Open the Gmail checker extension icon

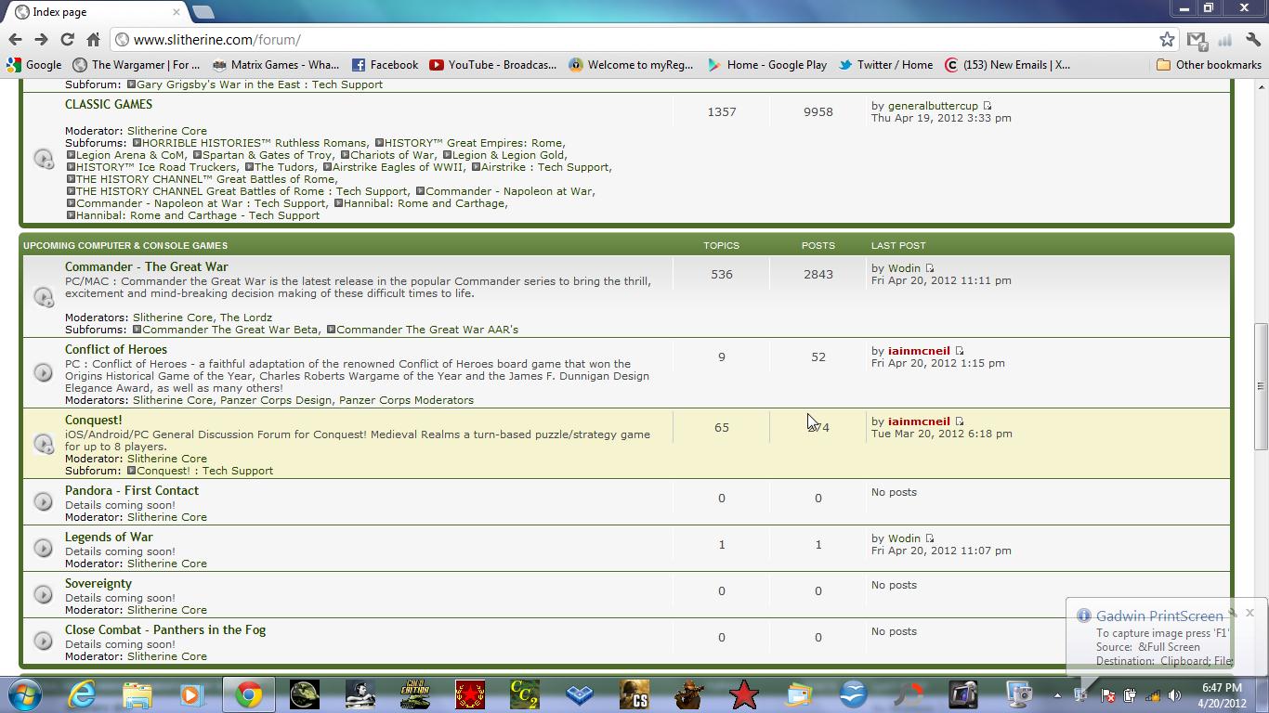click(x=1197, y=40)
